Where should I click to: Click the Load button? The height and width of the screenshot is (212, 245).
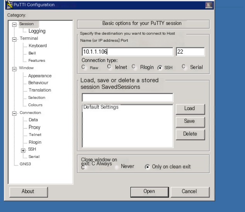click(x=190, y=109)
